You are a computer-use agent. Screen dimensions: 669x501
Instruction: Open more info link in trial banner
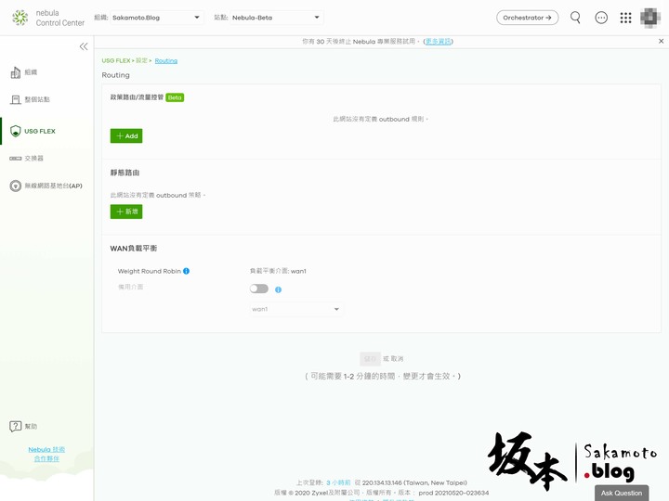click(439, 42)
